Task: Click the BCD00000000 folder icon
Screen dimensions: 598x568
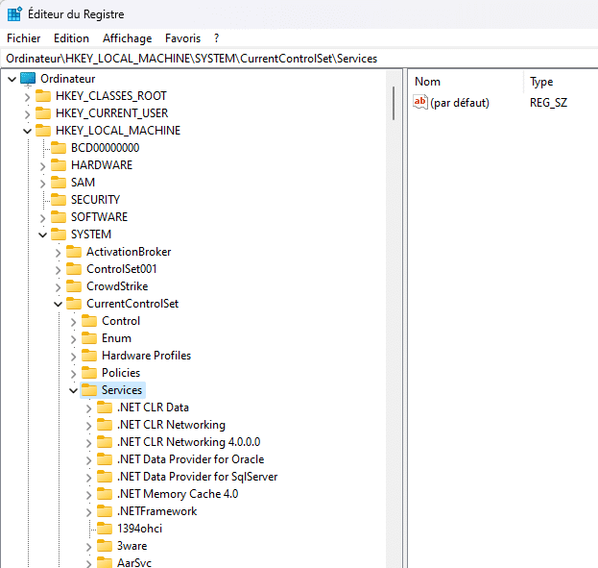Action: [59, 148]
